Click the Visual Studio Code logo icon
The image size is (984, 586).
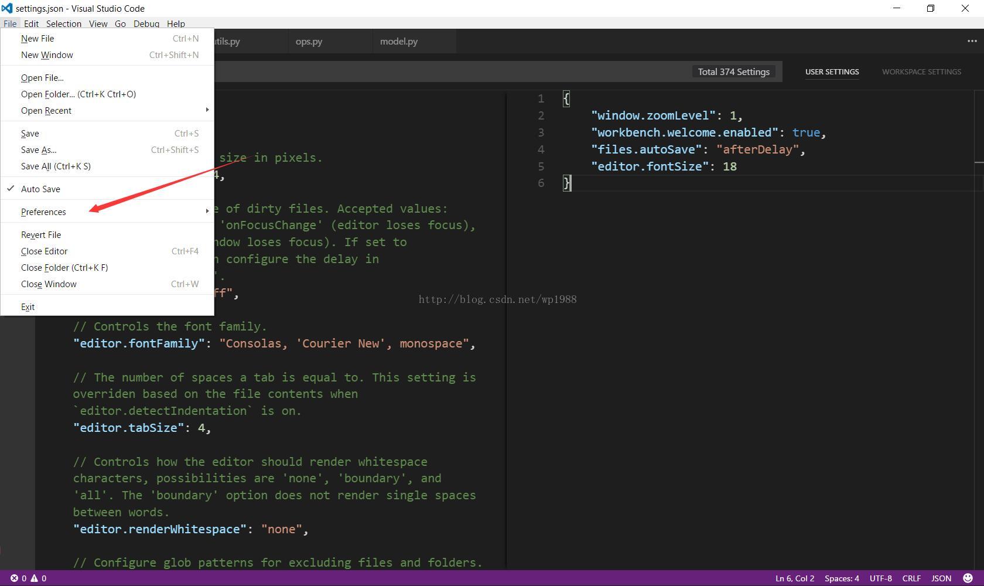click(7, 8)
